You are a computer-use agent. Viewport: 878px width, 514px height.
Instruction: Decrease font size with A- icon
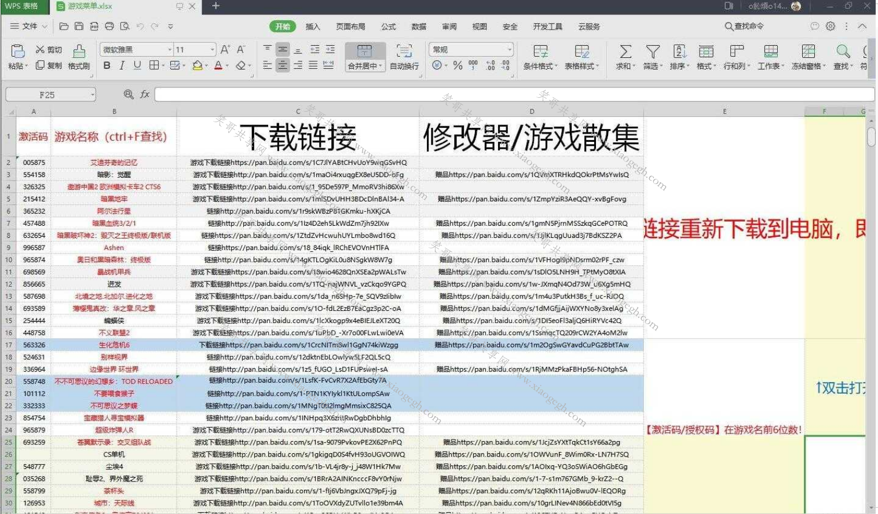click(241, 50)
